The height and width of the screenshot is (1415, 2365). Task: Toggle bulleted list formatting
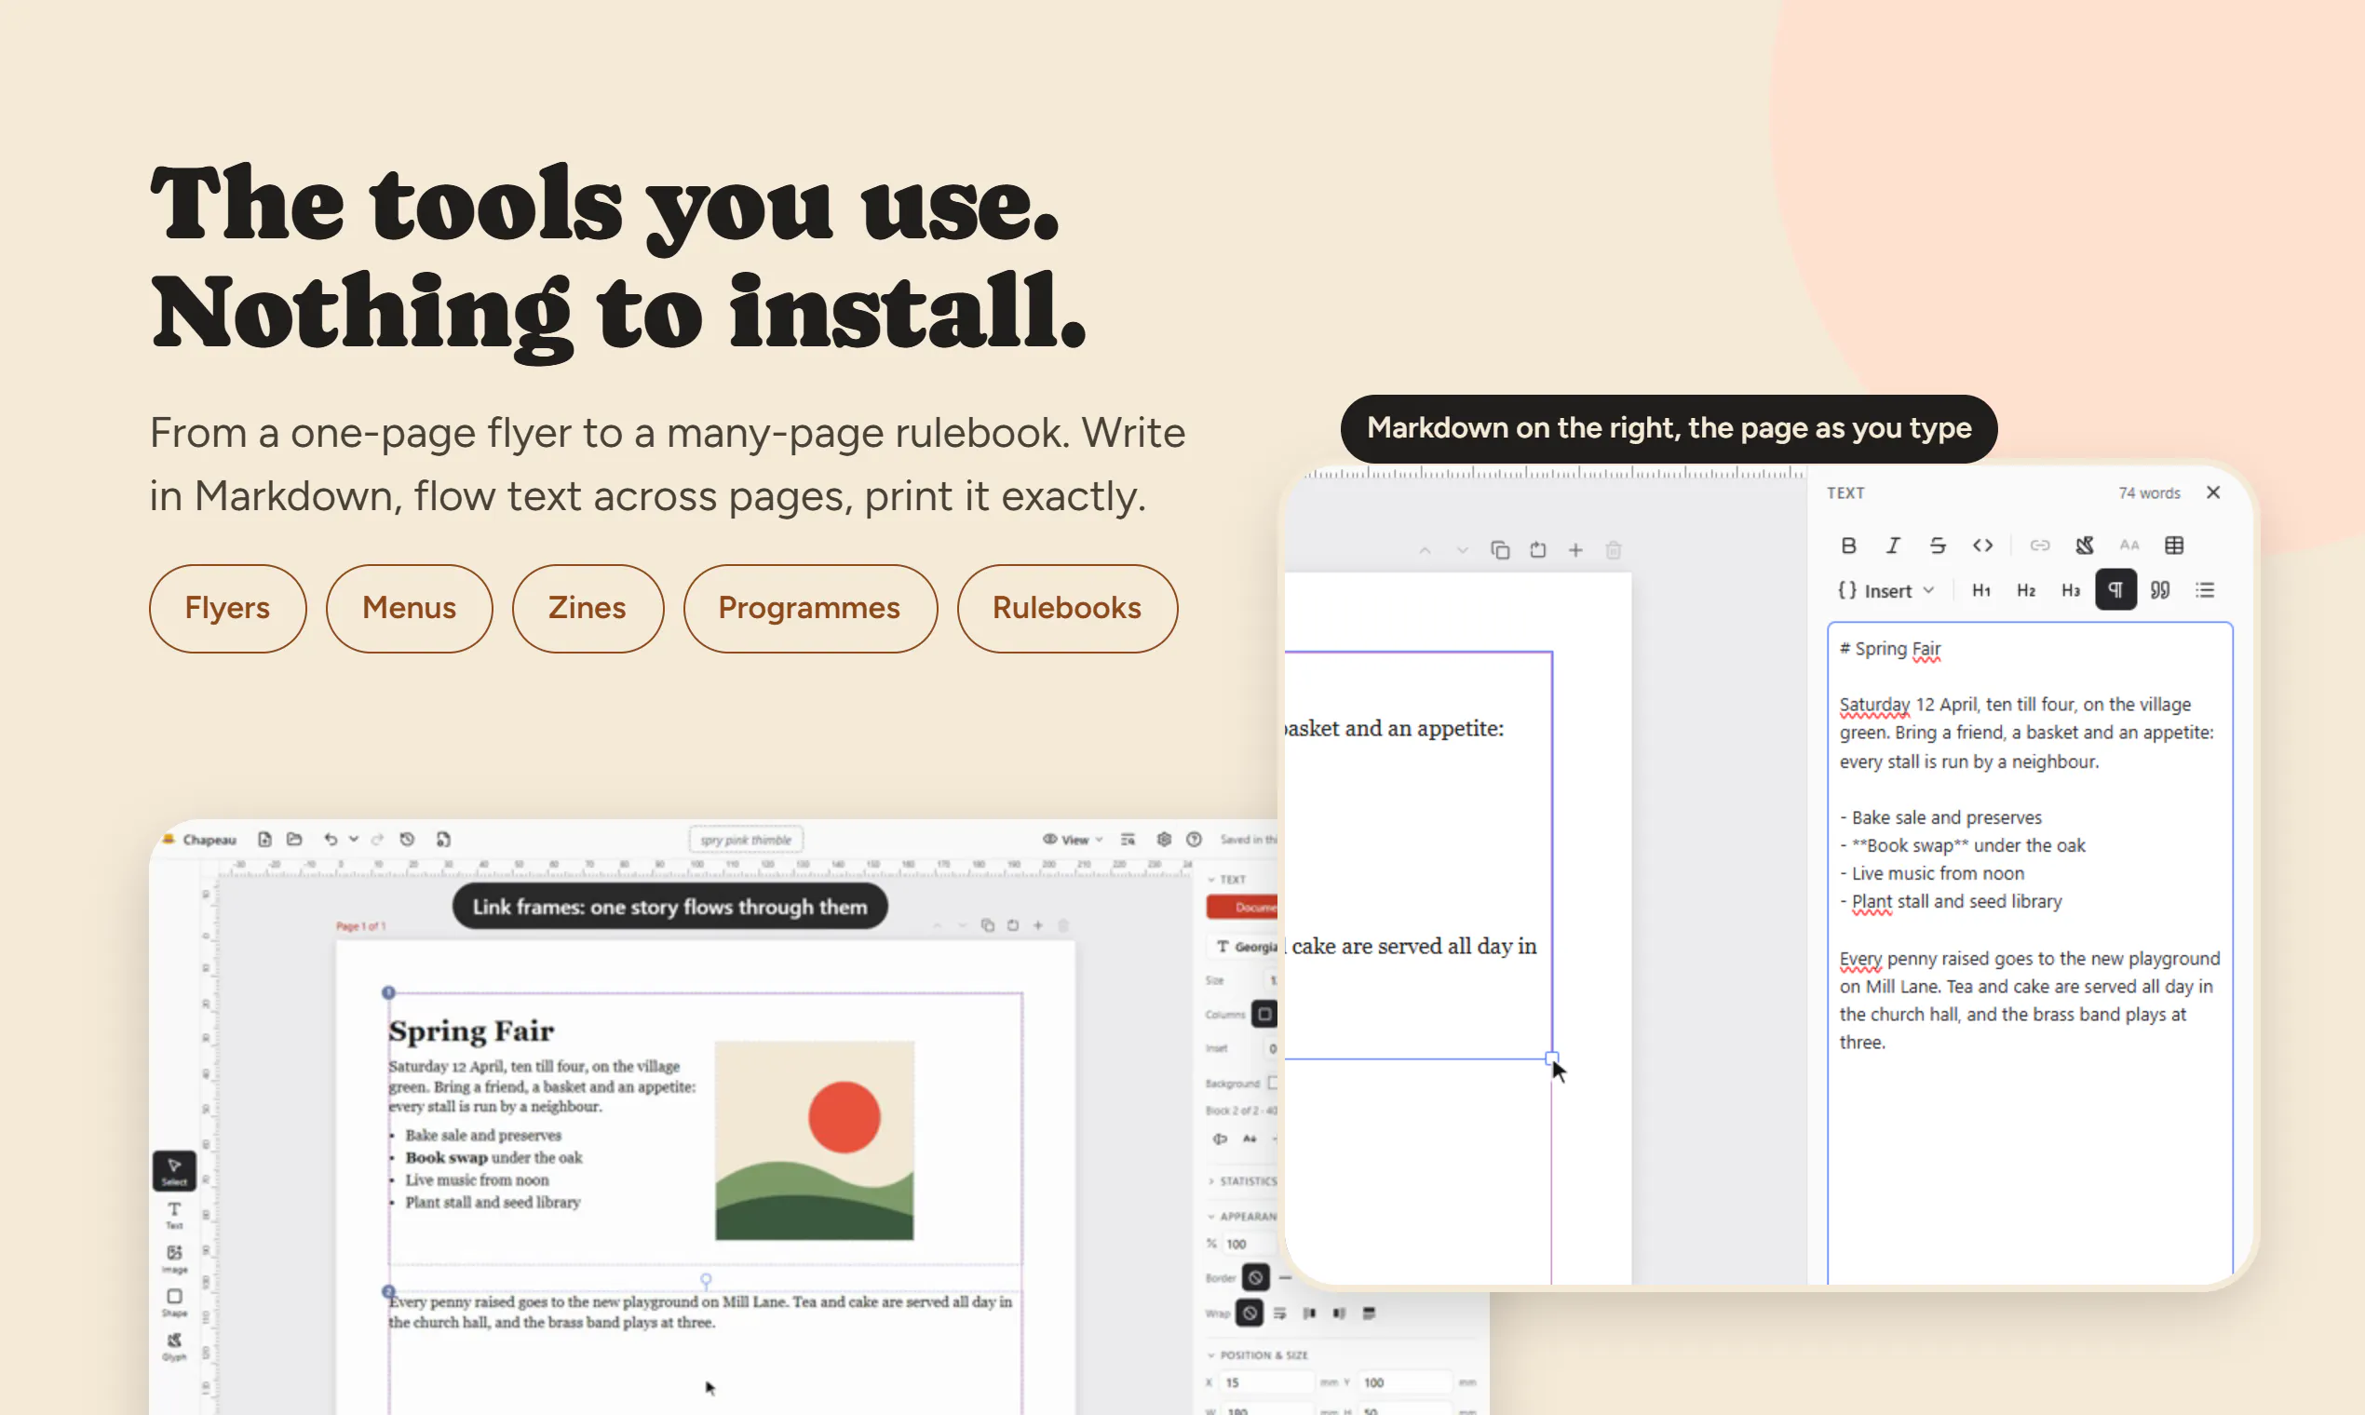pos(2205,590)
